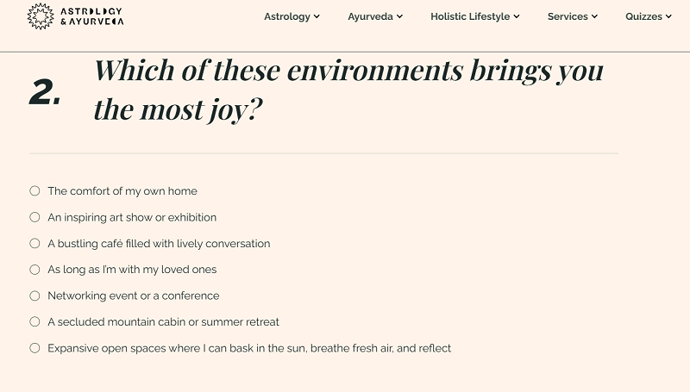Select "As long as I'm with my loved ones"
This screenshot has height=392, width=690.
[34, 270]
